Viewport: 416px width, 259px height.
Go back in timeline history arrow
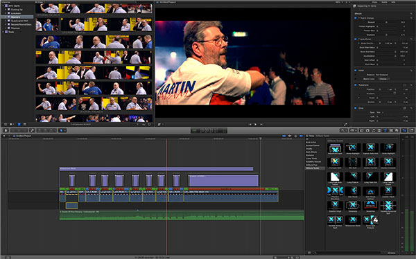click(4, 136)
